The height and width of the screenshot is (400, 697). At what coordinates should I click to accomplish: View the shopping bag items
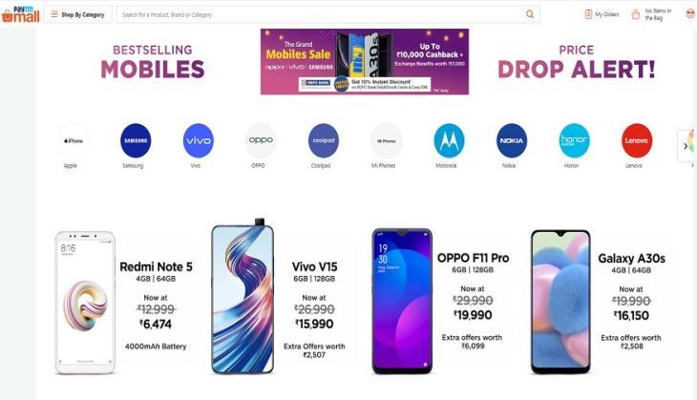(x=652, y=14)
